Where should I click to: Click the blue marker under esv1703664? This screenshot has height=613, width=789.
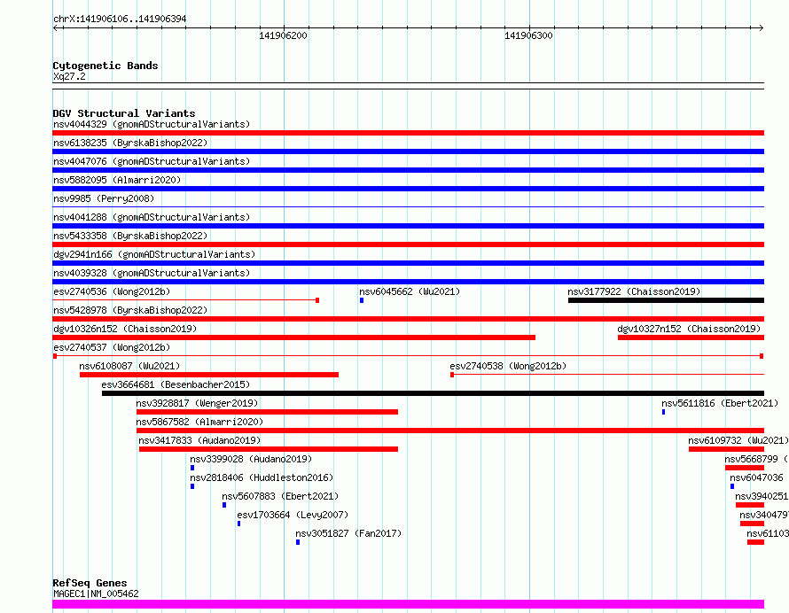coord(238,524)
